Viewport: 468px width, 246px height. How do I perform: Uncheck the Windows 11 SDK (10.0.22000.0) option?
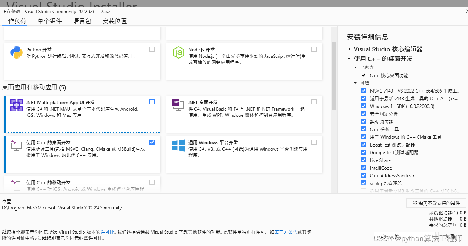point(363,106)
